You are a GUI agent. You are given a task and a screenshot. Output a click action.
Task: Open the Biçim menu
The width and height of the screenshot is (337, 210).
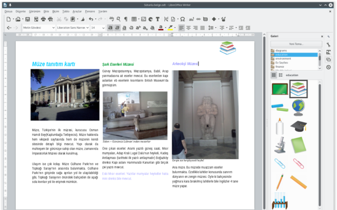pos(55,10)
